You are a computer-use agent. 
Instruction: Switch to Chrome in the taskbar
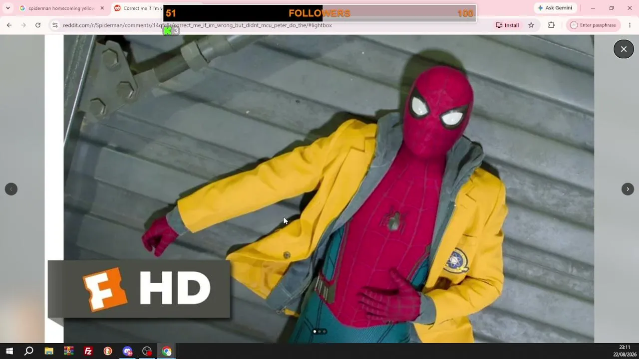pos(167,351)
